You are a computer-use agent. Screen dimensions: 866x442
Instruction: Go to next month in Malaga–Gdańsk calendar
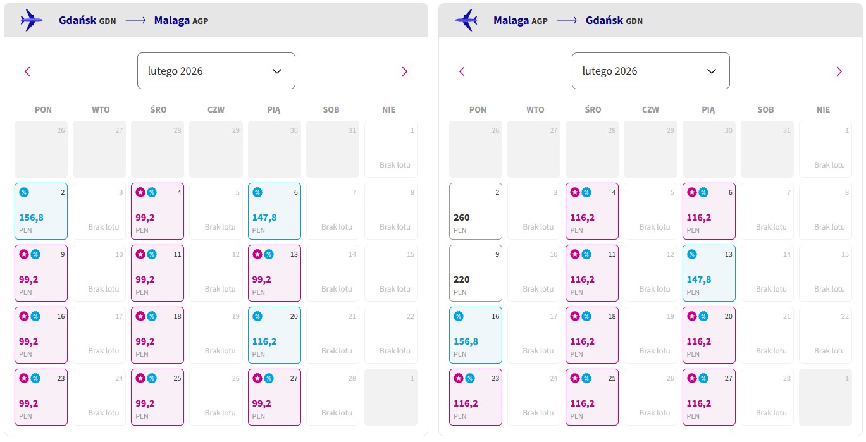(x=839, y=71)
